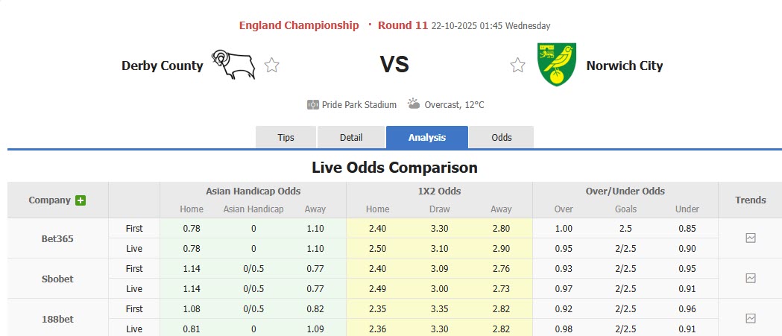Open the Bet365 odds trend chart
This screenshot has height=336, width=782.
coord(750,238)
